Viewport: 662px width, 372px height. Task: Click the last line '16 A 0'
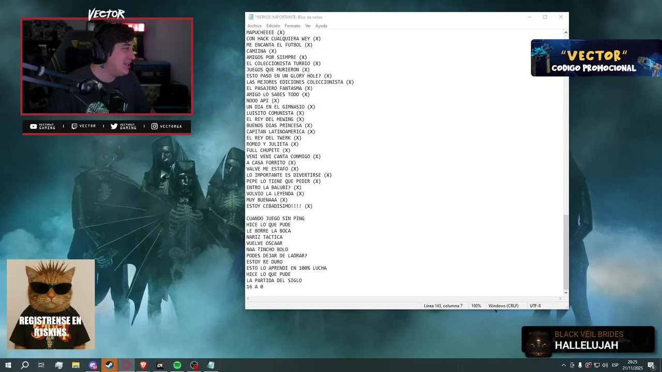(x=254, y=287)
